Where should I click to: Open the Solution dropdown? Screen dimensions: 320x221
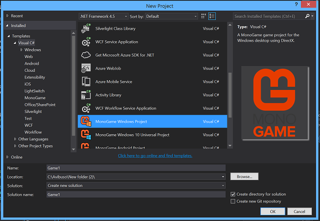[136, 186]
